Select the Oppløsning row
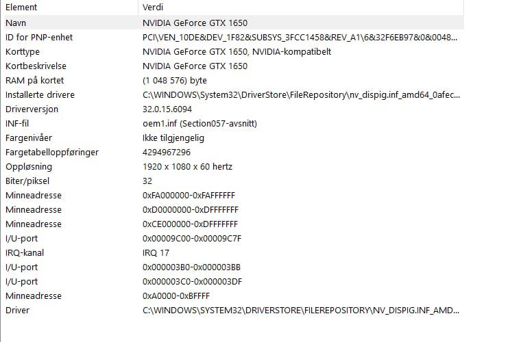 (x=28, y=166)
